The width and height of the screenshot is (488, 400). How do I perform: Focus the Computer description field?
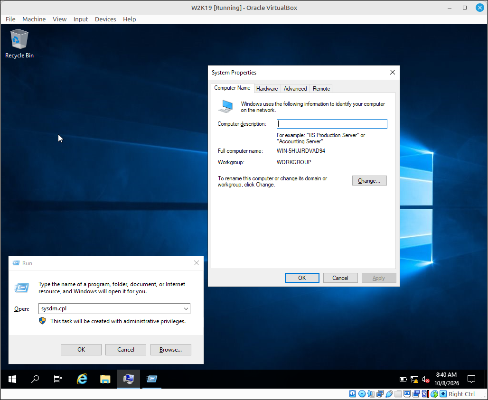tap(332, 124)
